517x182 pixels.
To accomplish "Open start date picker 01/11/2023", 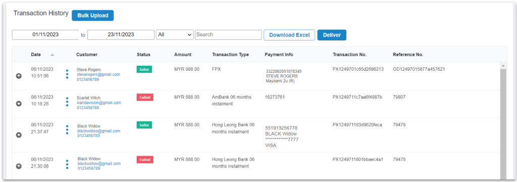I will point(45,35).
